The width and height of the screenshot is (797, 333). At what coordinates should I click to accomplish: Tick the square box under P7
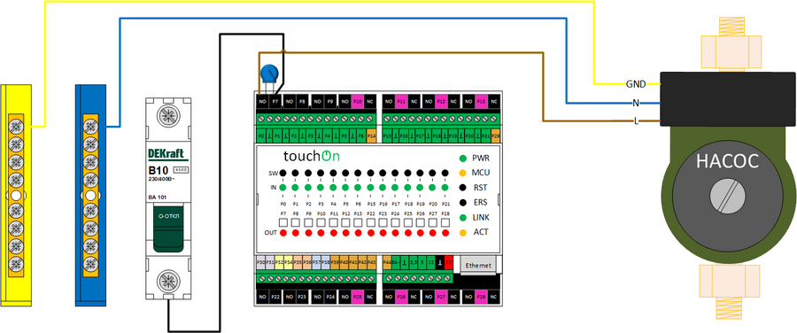point(283,222)
